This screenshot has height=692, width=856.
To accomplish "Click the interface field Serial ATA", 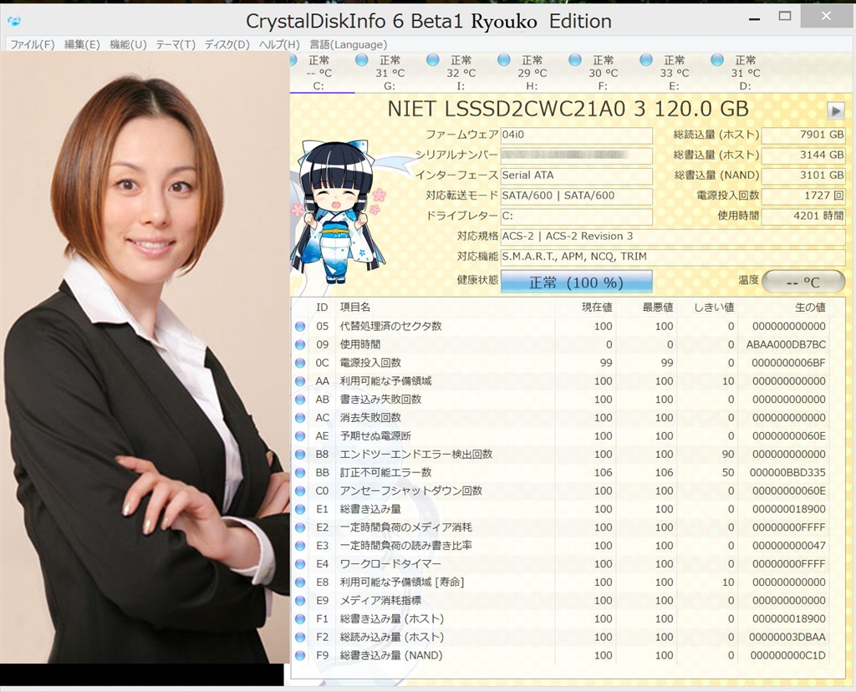I will (x=577, y=176).
